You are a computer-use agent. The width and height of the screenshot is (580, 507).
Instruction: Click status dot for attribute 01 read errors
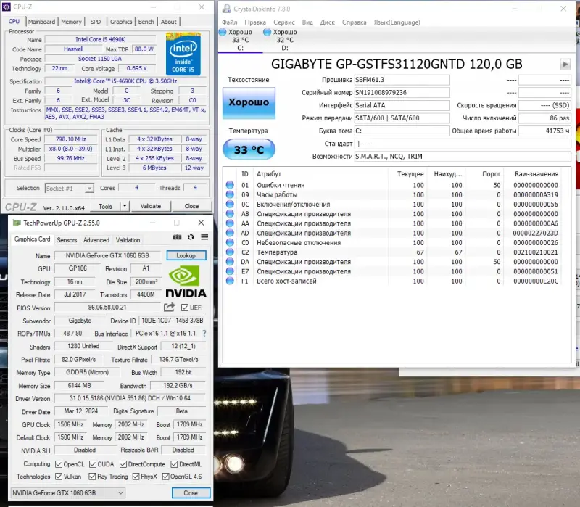pyautogui.click(x=230, y=185)
